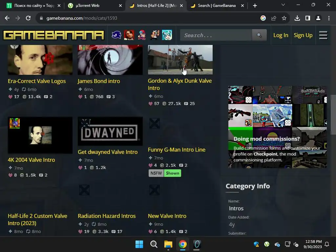336x252 pixels.
Task: Open the Red Dead Redemption game icon
Action: click(x=129, y=35)
